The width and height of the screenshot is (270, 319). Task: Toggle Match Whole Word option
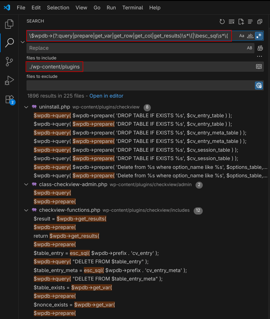pyautogui.click(x=250, y=36)
